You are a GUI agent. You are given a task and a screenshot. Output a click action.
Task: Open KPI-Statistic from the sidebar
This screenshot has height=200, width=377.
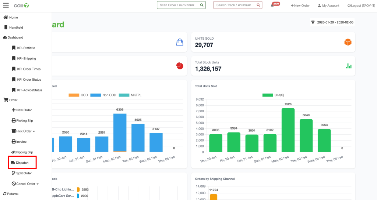(x=26, y=48)
